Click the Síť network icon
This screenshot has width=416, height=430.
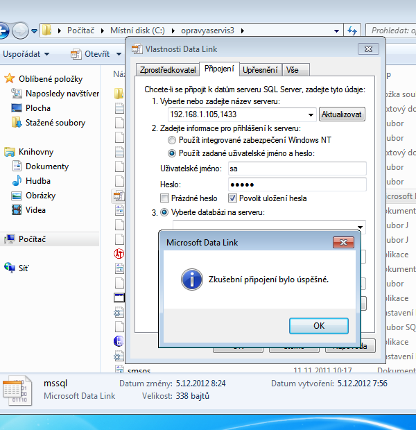coord(10,268)
